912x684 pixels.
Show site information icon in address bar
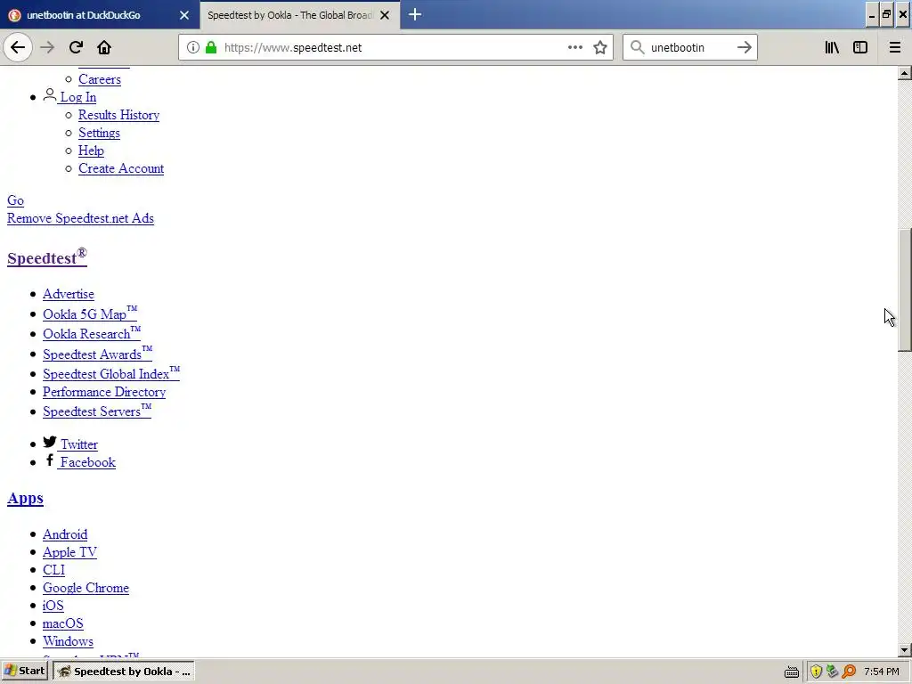(x=193, y=47)
